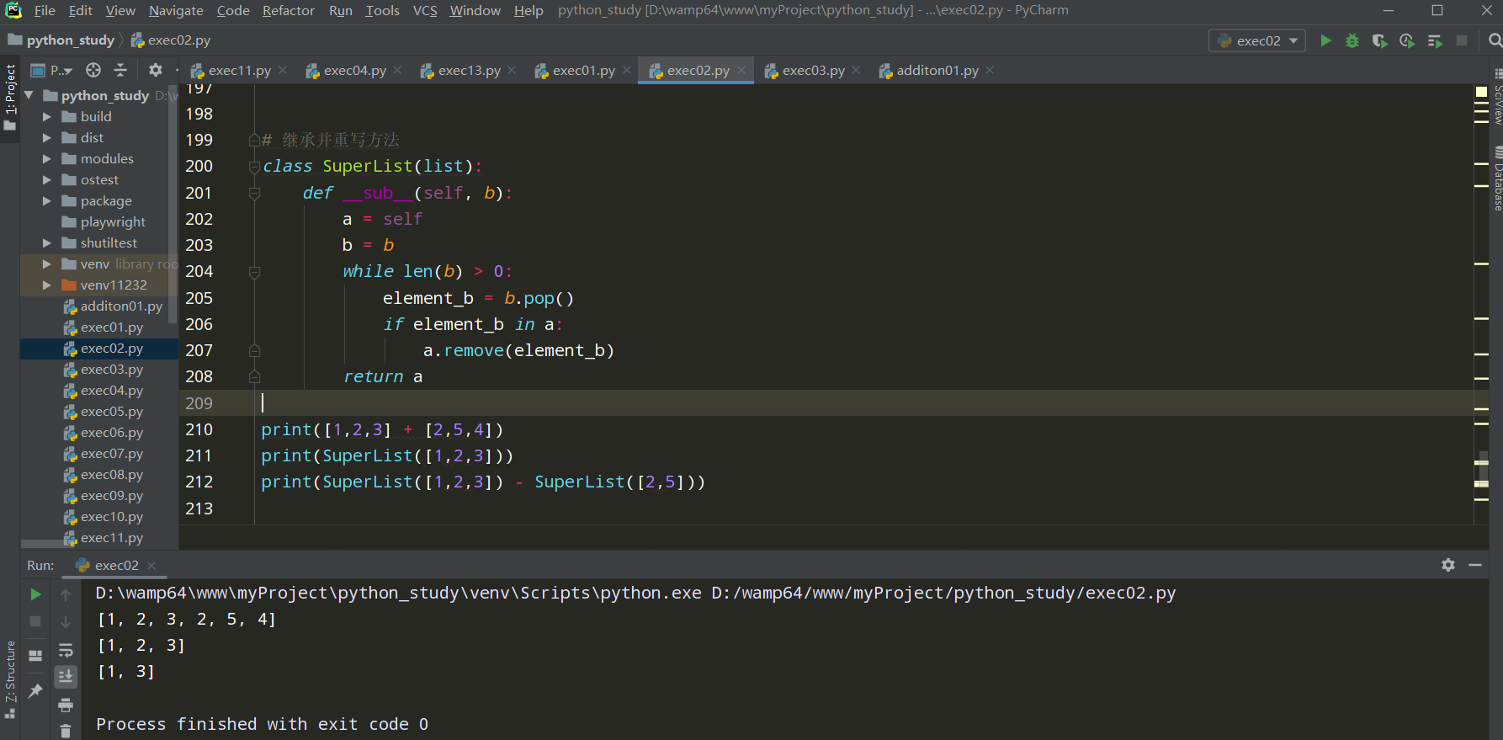Open the exec02 run configuration dropdown

[x=1257, y=40]
